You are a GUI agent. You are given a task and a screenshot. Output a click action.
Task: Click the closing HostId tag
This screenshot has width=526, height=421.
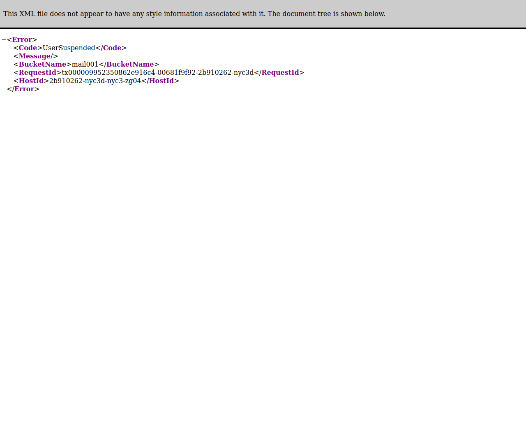[160, 81]
